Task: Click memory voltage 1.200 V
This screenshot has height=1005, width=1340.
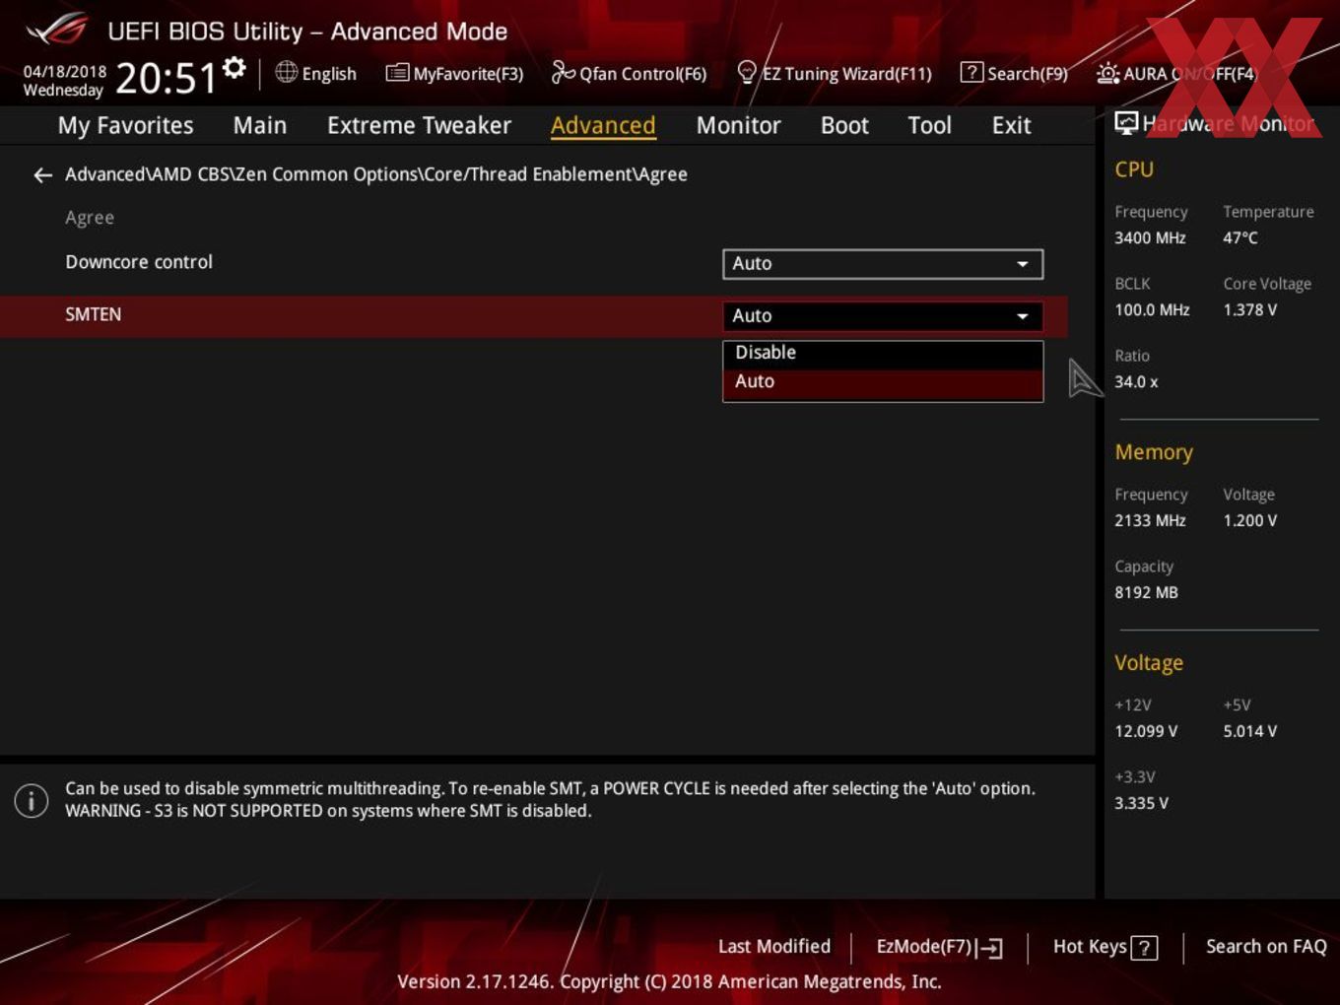Action: click(1249, 520)
